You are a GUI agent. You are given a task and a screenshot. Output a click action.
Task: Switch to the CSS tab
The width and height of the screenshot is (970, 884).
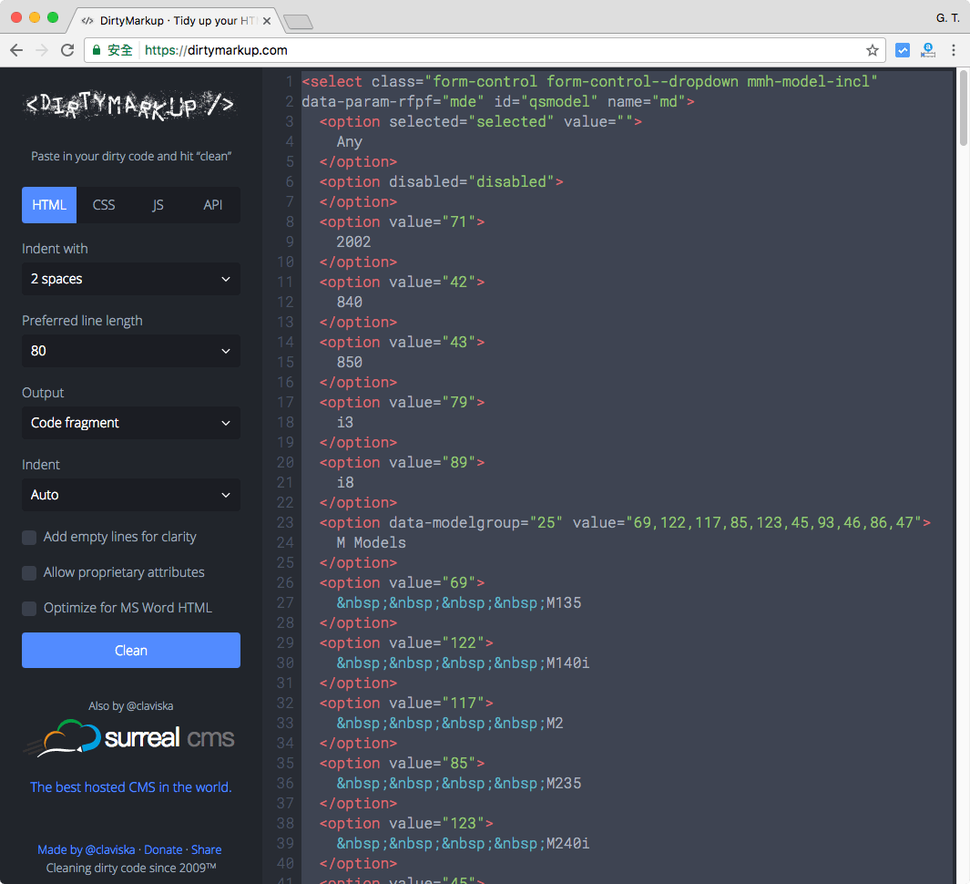(104, 205)
